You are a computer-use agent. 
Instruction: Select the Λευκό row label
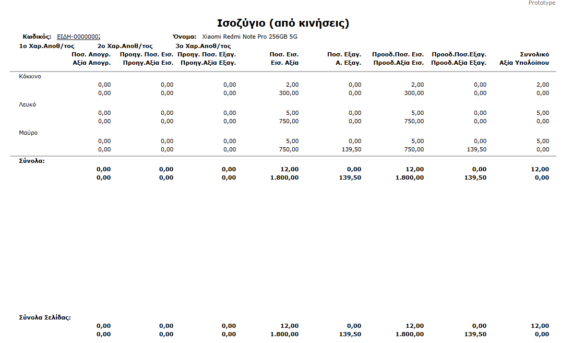pos(28,104)
